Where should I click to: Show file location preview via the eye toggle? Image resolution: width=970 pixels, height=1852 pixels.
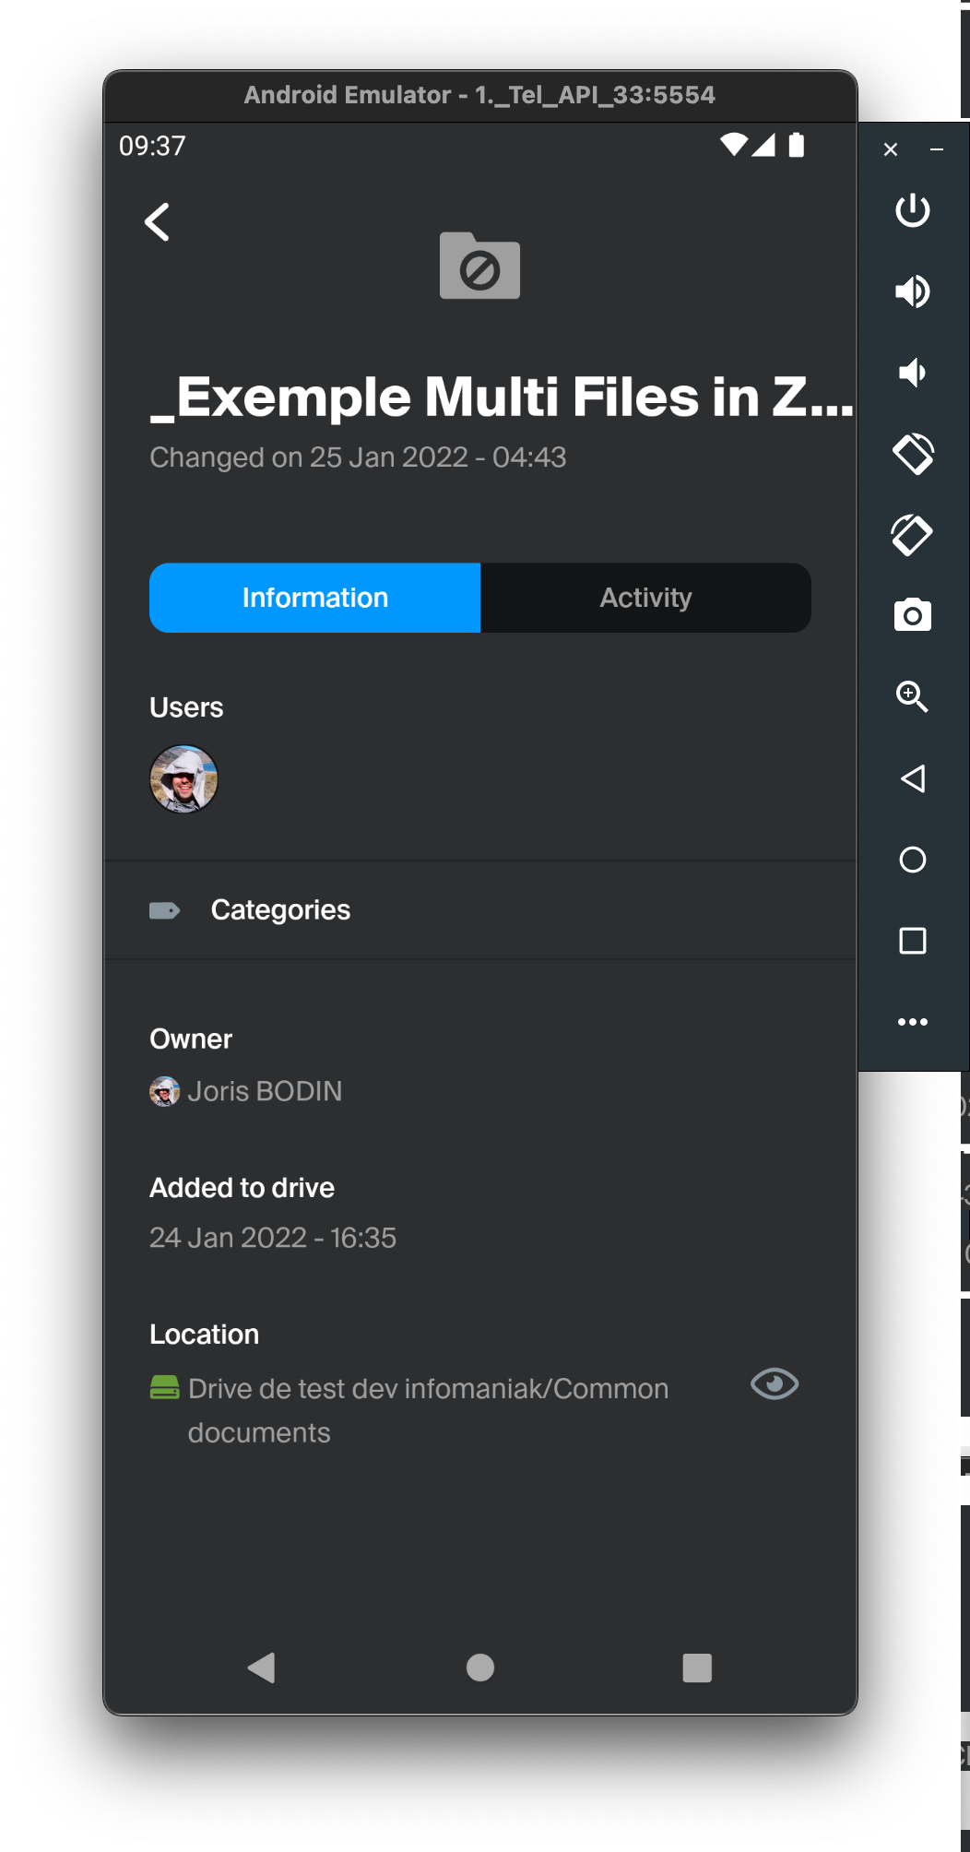pos(775,1383)
